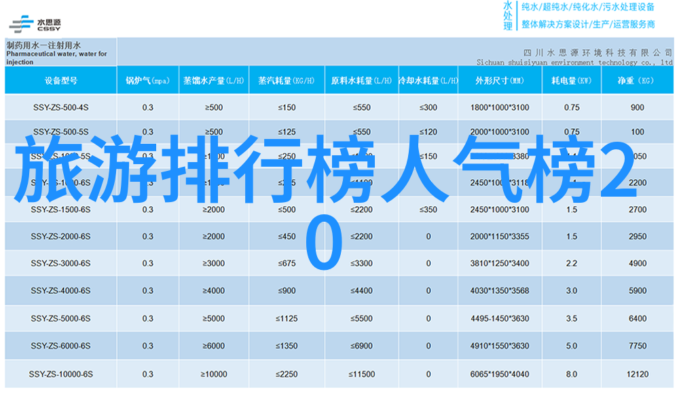Select the 'SSY-ZS-1500-6S' model cell
The width and height of the screenshot is (679, 394).
tap(60, 210)
